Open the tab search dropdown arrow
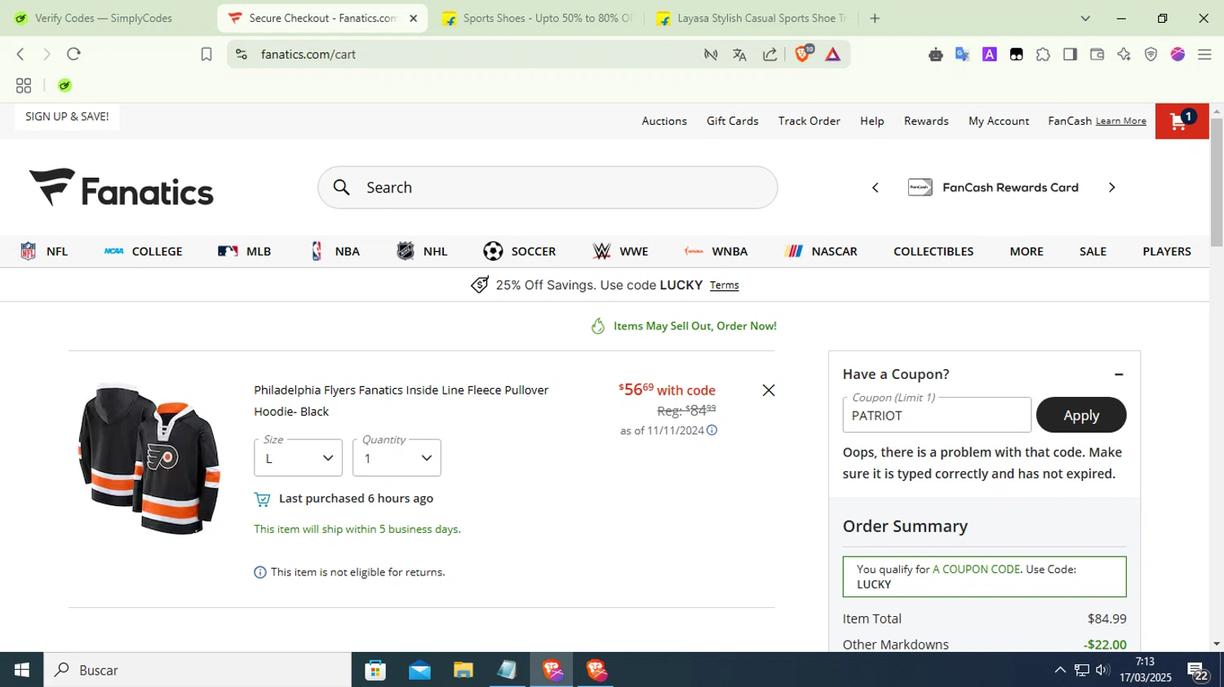Viewport: 1224px width, 687px height. [1085, 18]
